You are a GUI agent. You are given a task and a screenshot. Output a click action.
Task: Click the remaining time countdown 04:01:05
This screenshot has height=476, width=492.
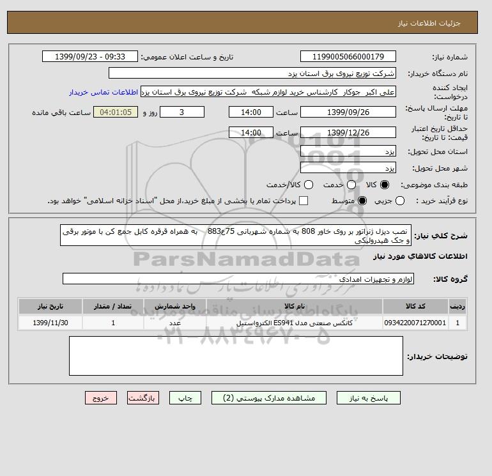point(116,112)
